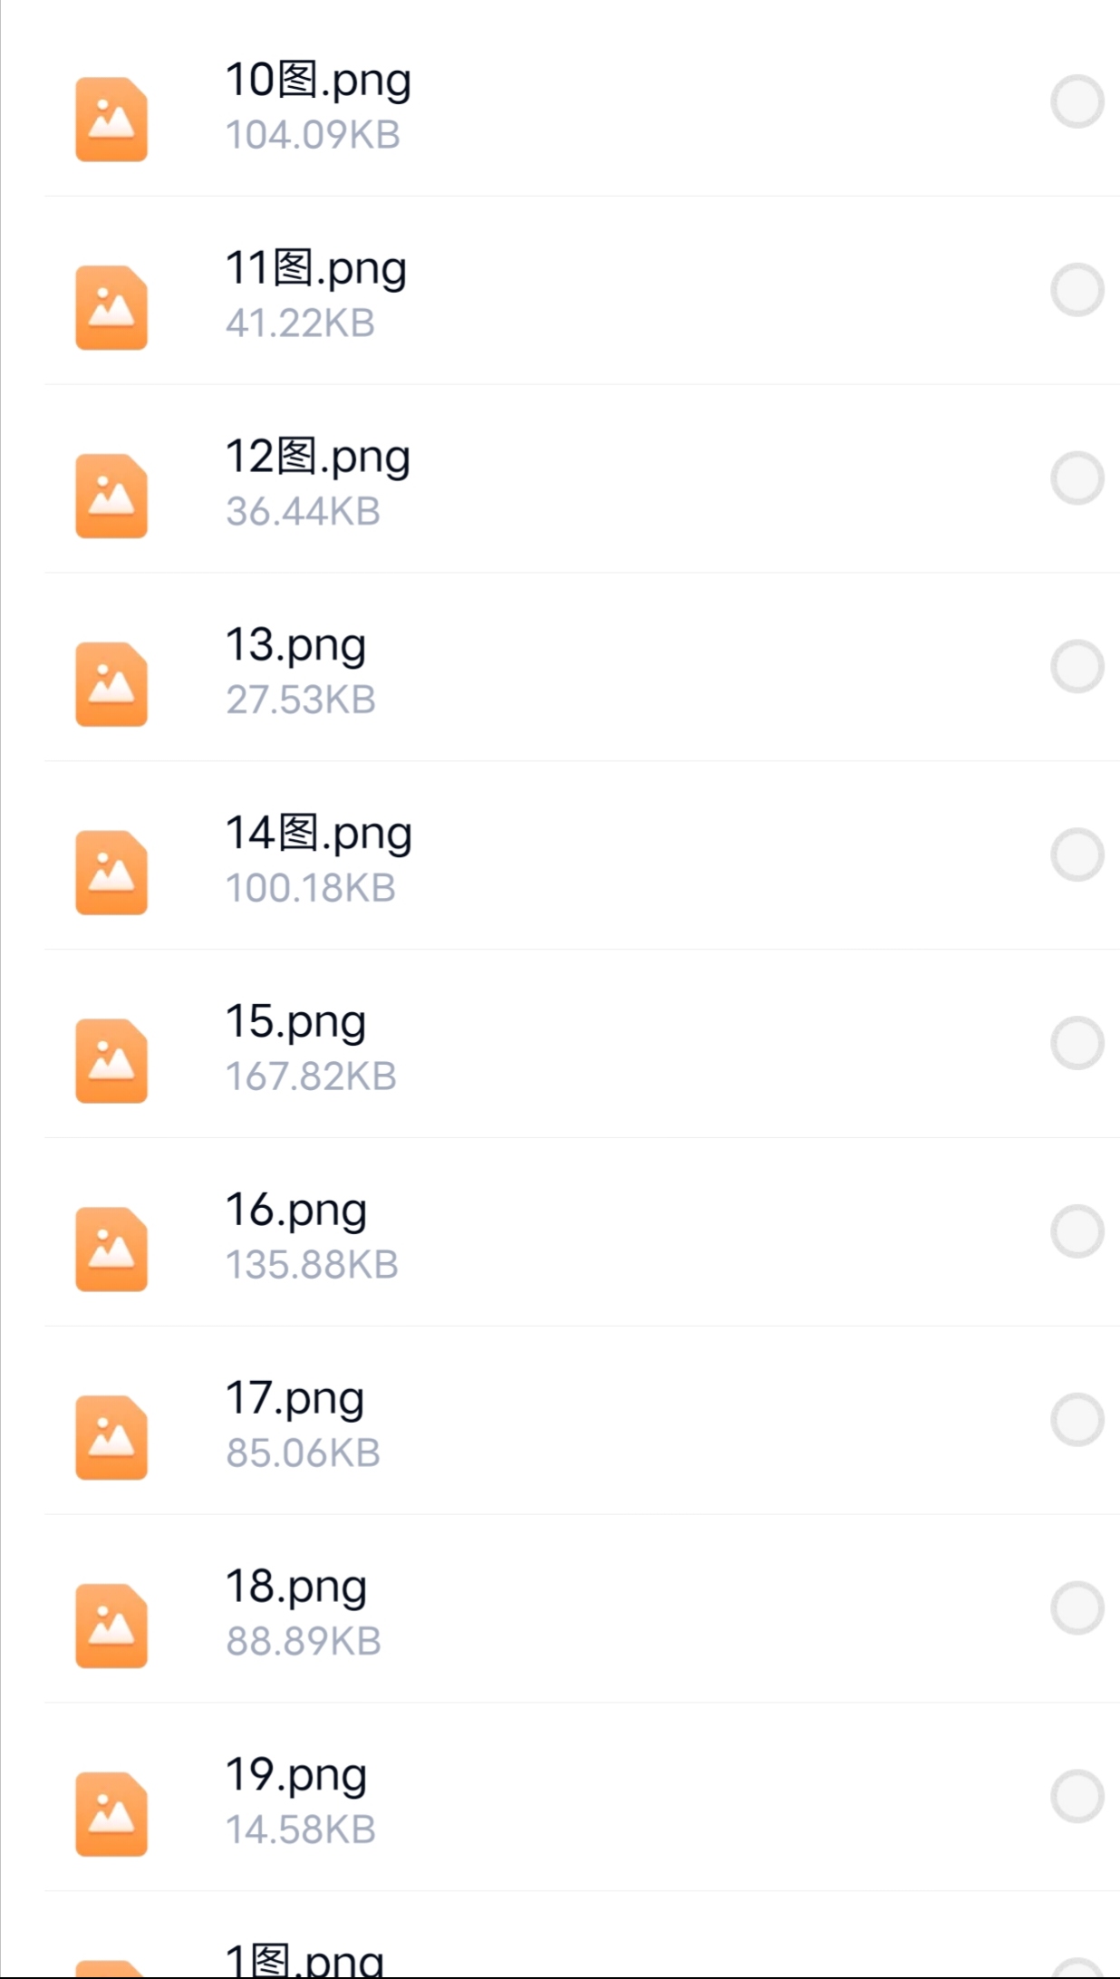Select the radio button for 12图.png
Viewport: 1120px width, 1979px height.
[x=1077, y=478]
